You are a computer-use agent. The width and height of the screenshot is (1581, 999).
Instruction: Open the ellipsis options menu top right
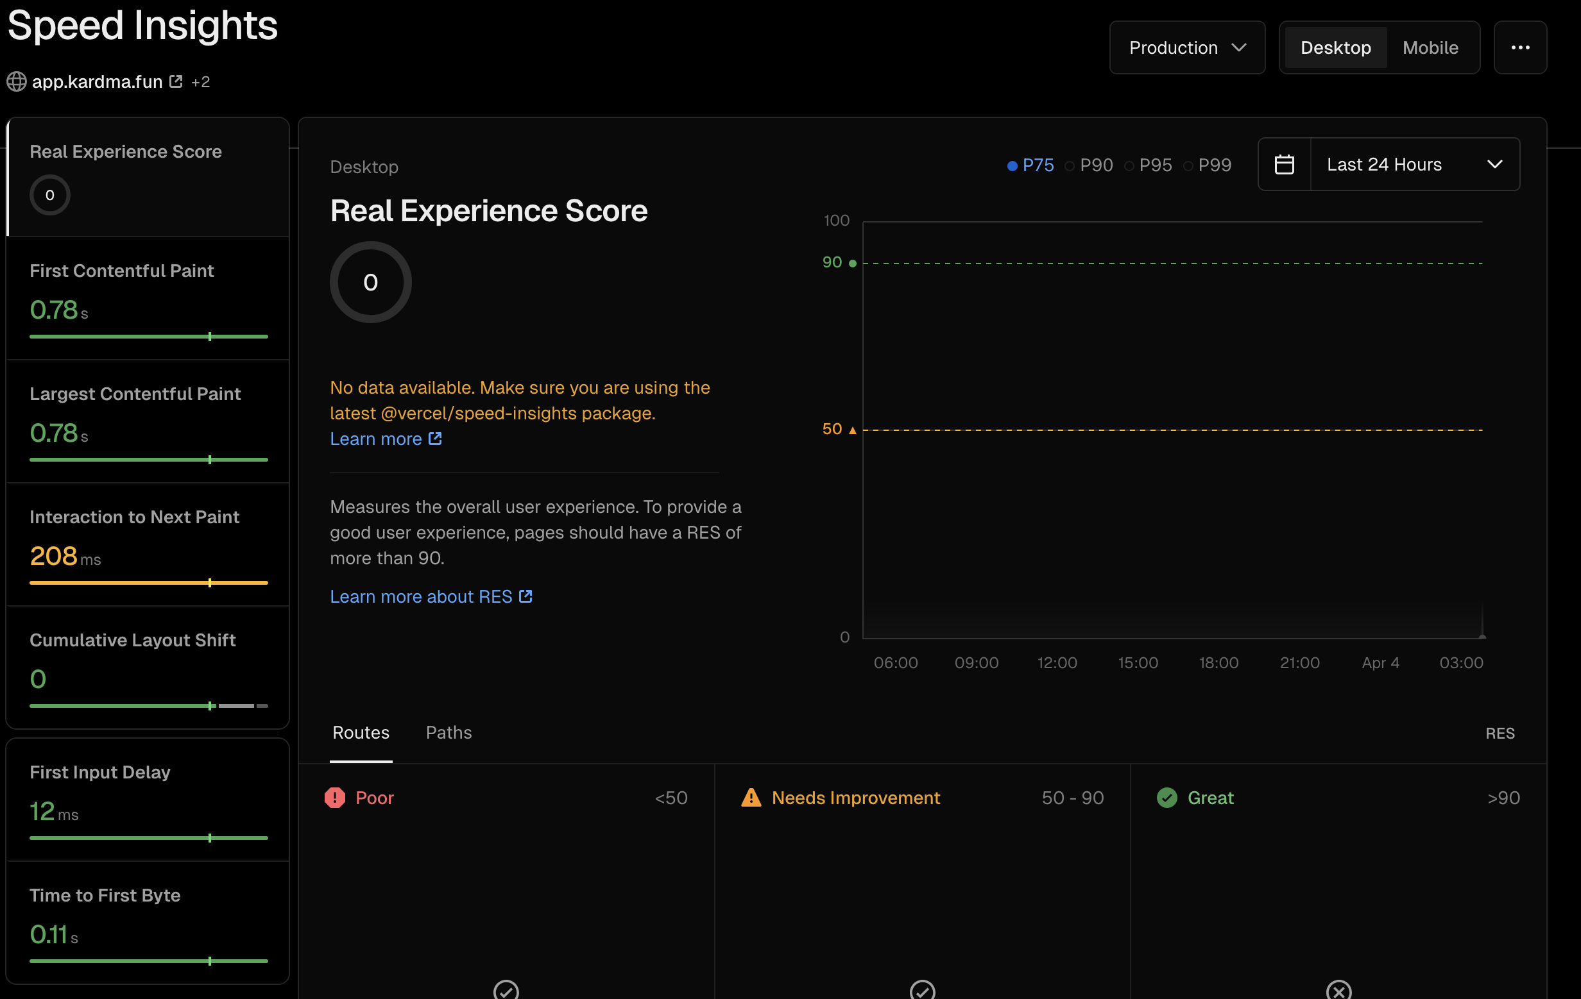(x=1521, y=47)
